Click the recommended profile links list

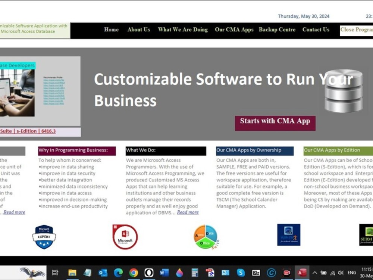(x=54, y=92)
